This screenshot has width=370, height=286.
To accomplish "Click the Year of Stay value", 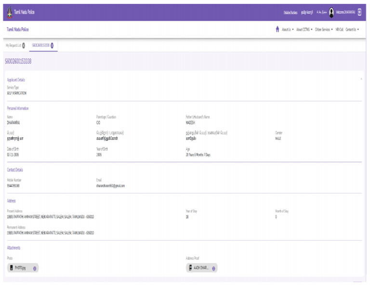I will click(x=187, y=217).
